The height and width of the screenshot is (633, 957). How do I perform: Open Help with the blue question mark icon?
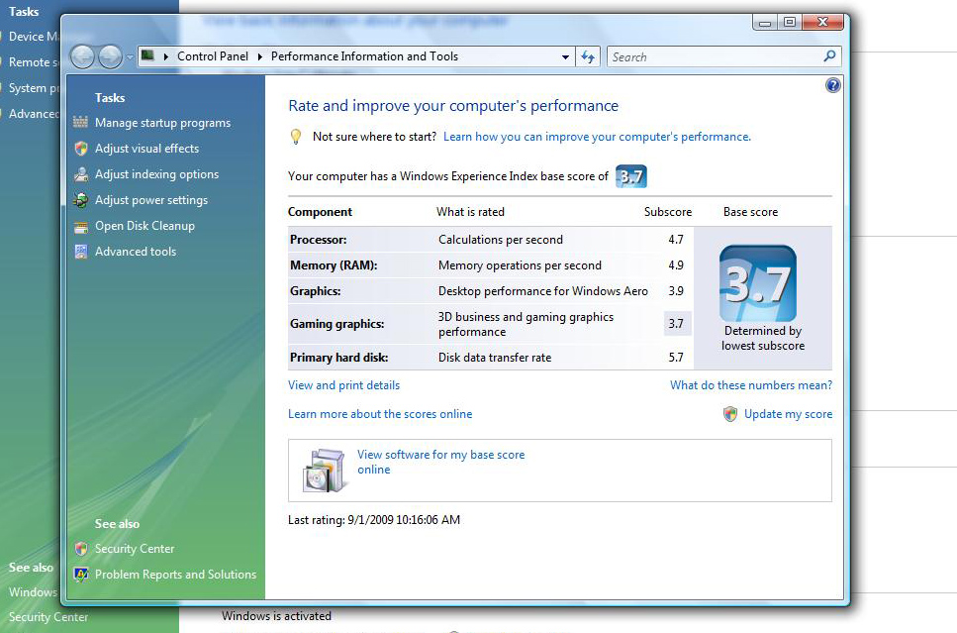(x=833, y=85)
